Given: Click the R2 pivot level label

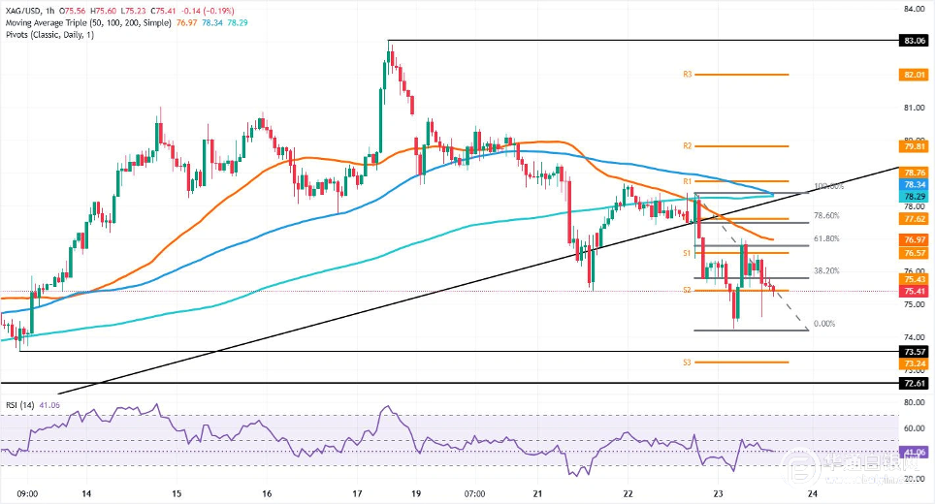Looking at the screenshot, I should [x=686, y=145].
